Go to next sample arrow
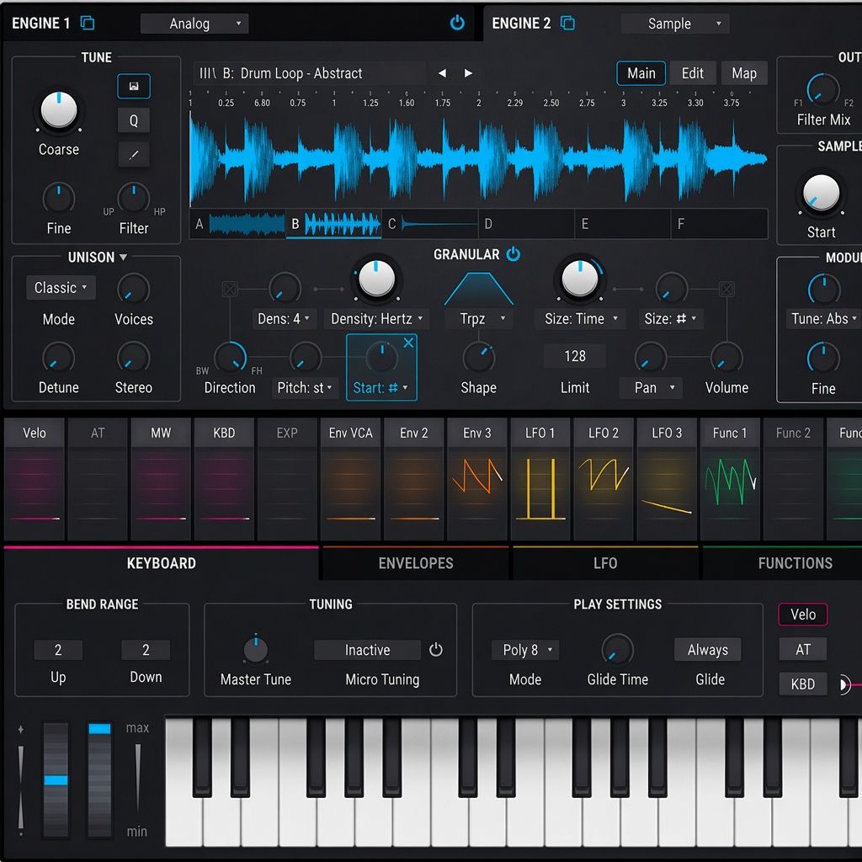Screen dimensions: 862x862 [x=468, y=73]
